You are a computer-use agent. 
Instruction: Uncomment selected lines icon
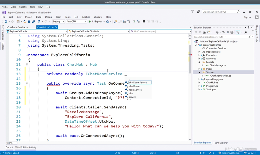coord(138,22)
